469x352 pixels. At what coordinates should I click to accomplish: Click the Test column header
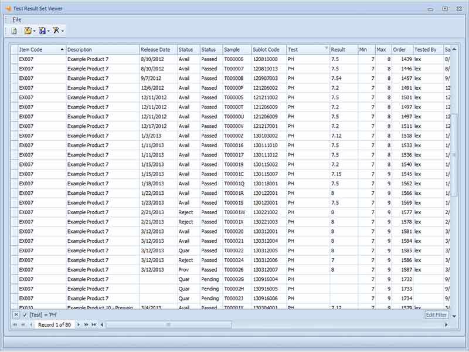click(308, 50)
